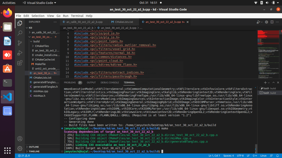Open the Extensions view
282x158 pixels.
tap(20, 63)
